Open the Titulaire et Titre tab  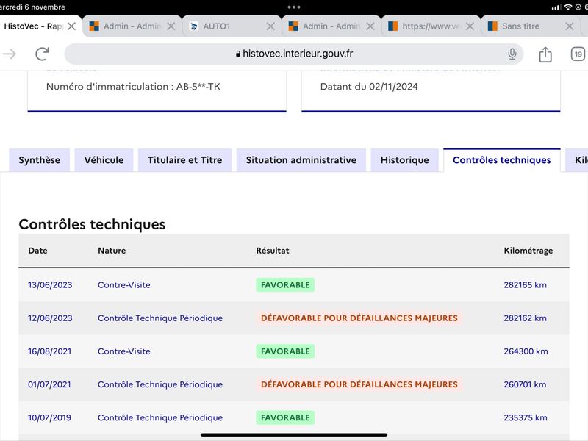[185, 160]
